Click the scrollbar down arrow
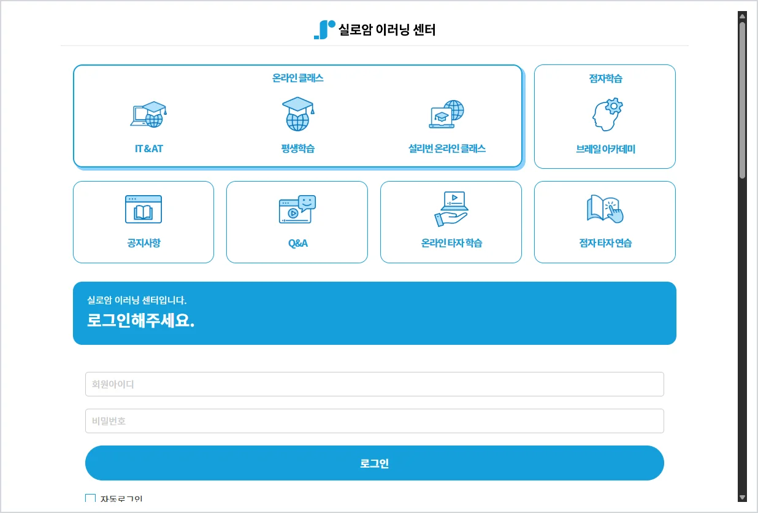758x513 pixels. click(x=742, y=497)
